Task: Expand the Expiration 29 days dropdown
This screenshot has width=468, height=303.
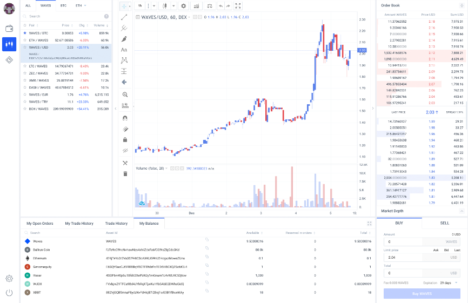Action: click(x=449, y=282)
